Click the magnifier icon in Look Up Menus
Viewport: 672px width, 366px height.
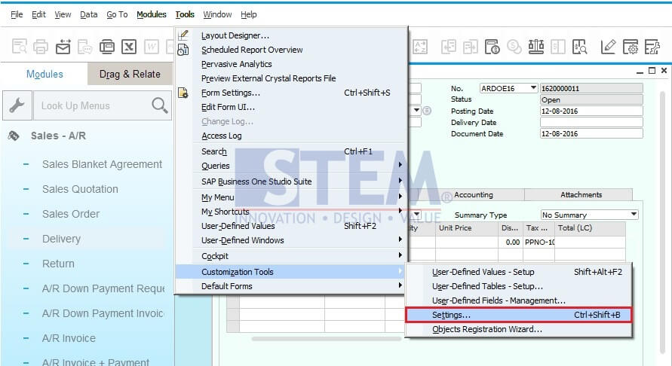pos(159,105)
